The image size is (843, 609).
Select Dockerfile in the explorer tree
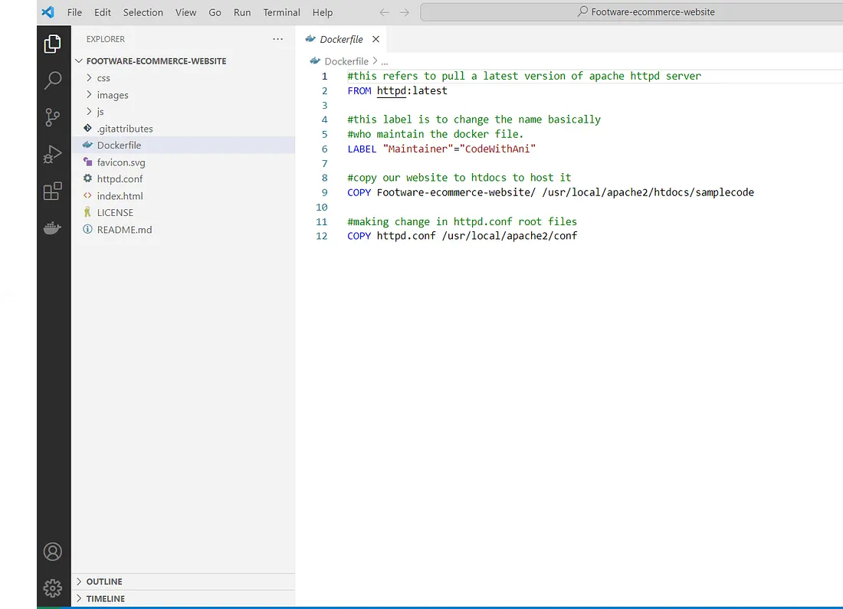pyautogui.click(x=184, y=145)
